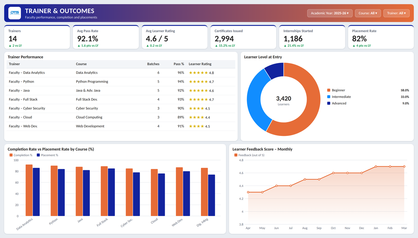This screenshot has width=418, height=238.
Task: Sort by the Trainer column header
Action: click(14, 64)
